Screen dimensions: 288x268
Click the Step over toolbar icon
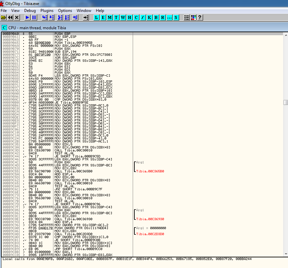[x=51, y=18]
